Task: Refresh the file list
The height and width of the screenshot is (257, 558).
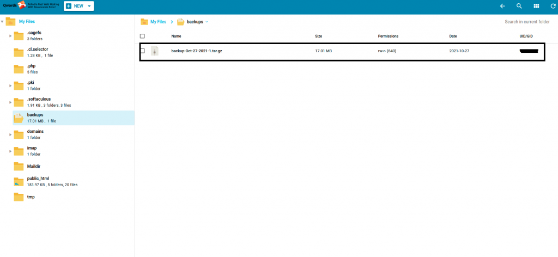Action: [553, 6]
